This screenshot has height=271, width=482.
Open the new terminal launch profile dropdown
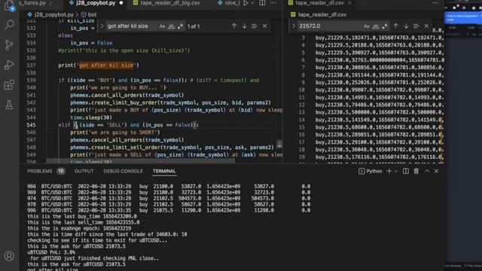pyautogui.click(x=396, y=171)
